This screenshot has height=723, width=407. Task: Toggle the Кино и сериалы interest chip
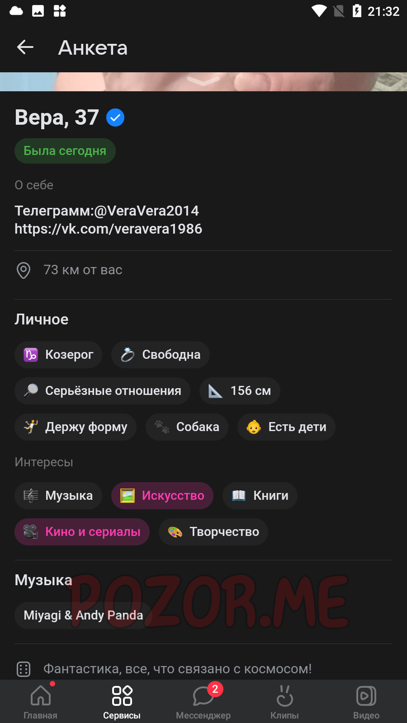click(82, 532)
